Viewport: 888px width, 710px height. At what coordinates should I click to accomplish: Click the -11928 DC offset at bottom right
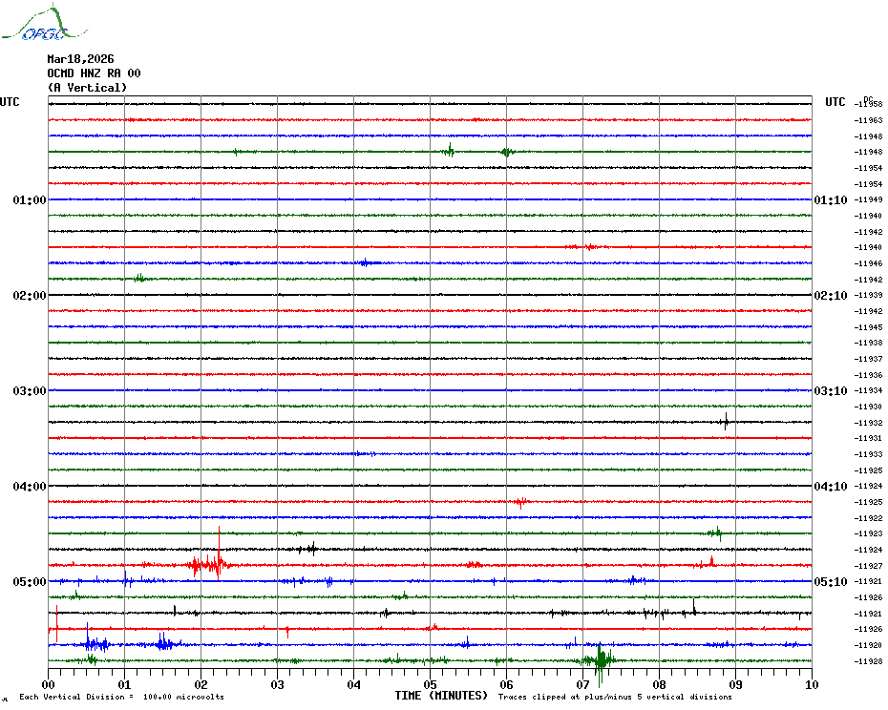pos(869,661)
